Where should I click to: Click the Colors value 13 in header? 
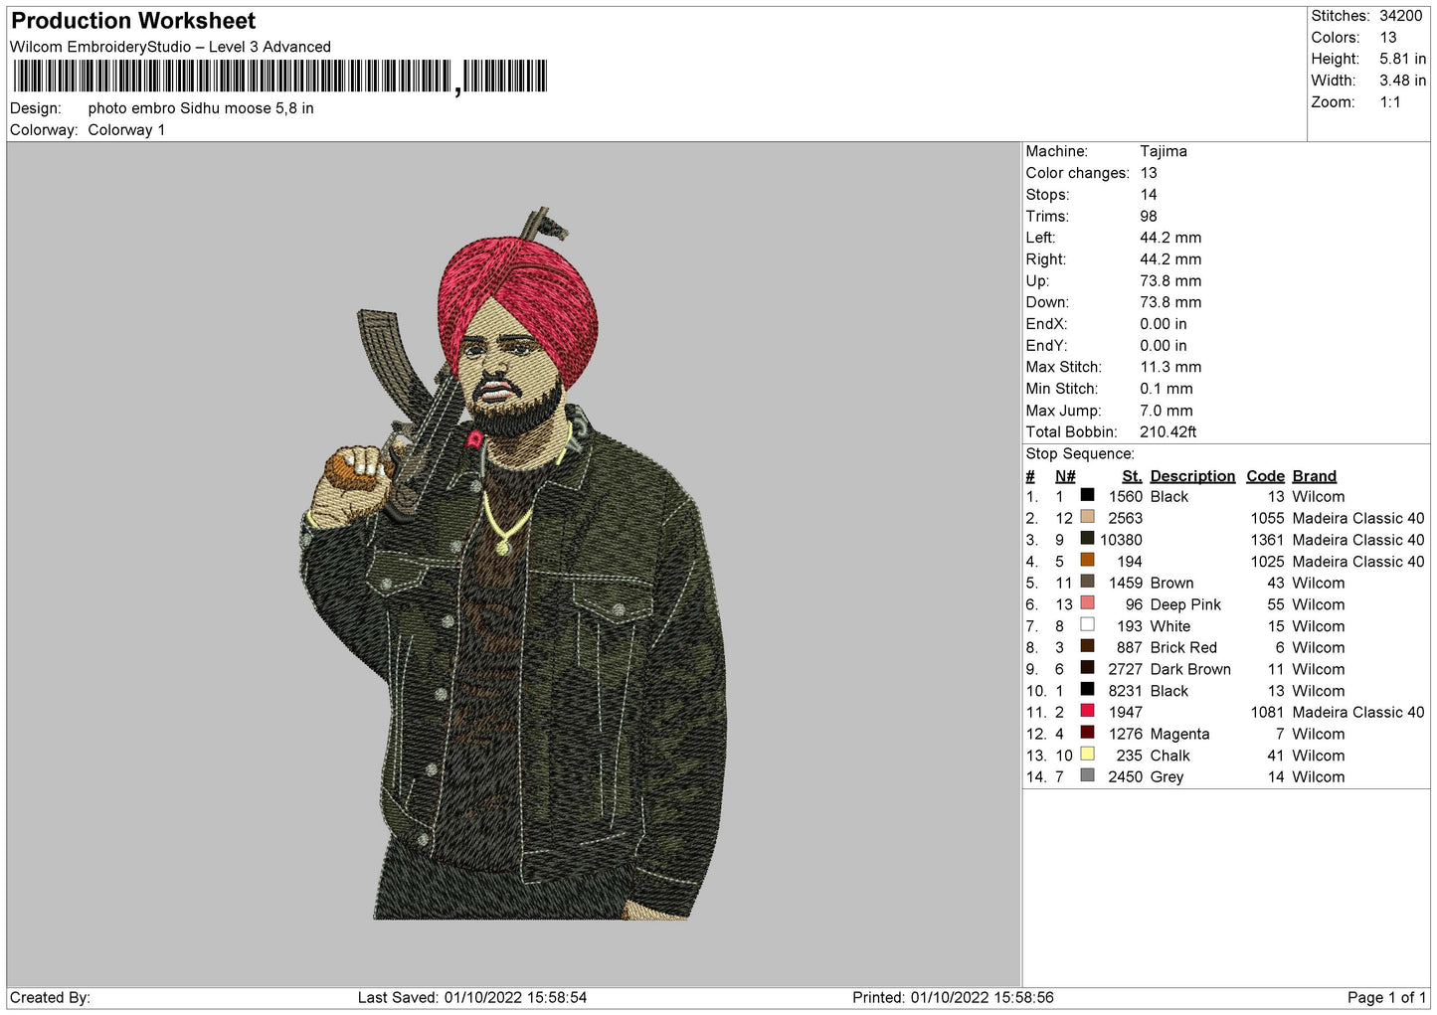pos(1388,38)
